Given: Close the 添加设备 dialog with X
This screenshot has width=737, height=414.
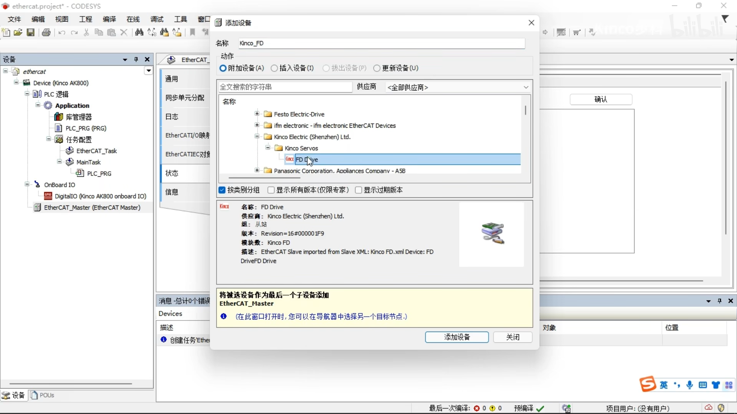Looking at the screenshot, I should (531, 23).
